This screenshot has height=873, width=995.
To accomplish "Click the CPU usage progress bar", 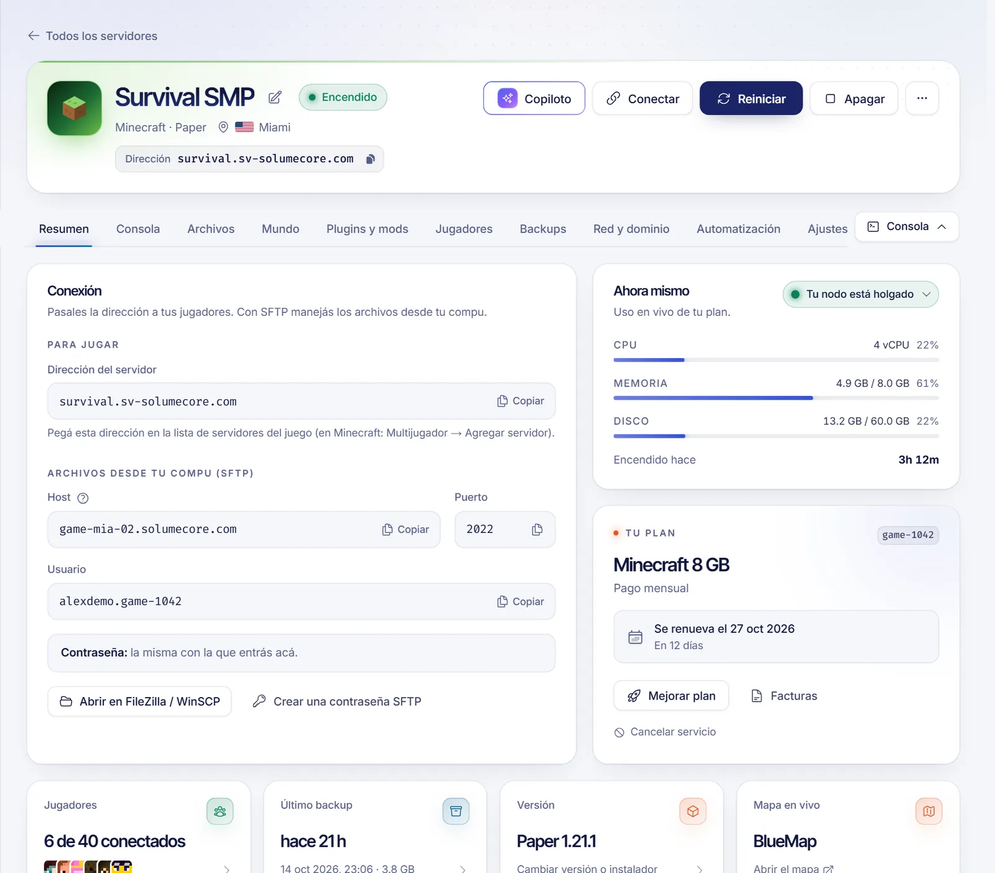I will (x=776, y=360).
